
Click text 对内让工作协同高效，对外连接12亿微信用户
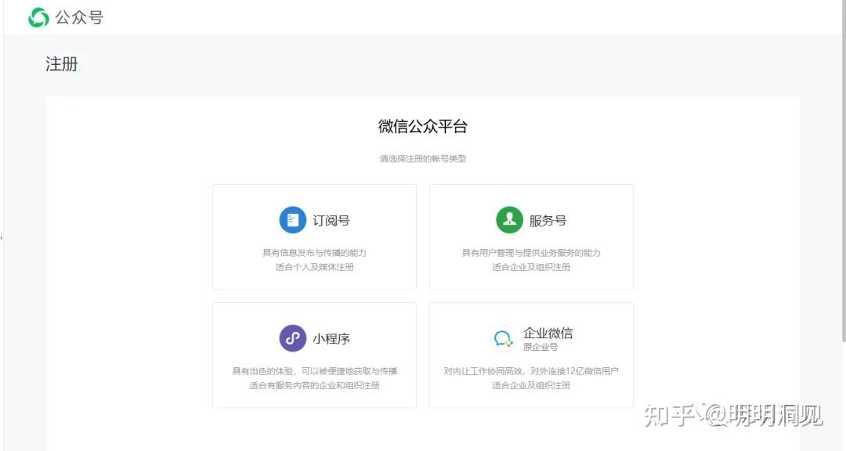[531, 371]
